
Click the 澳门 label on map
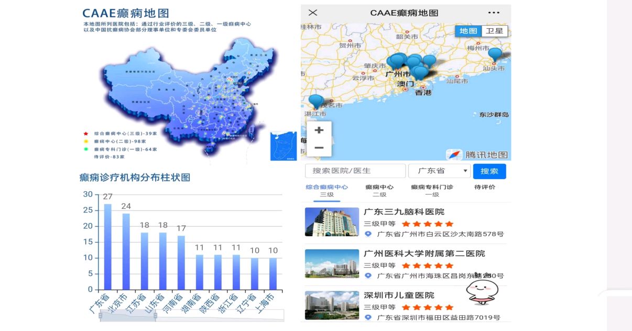coord(405,84)
